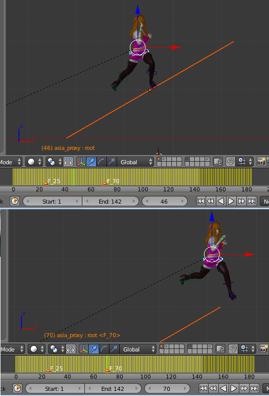
Task: Click F_25 marker in the upper timeline
Action: (x=46, y=183)
